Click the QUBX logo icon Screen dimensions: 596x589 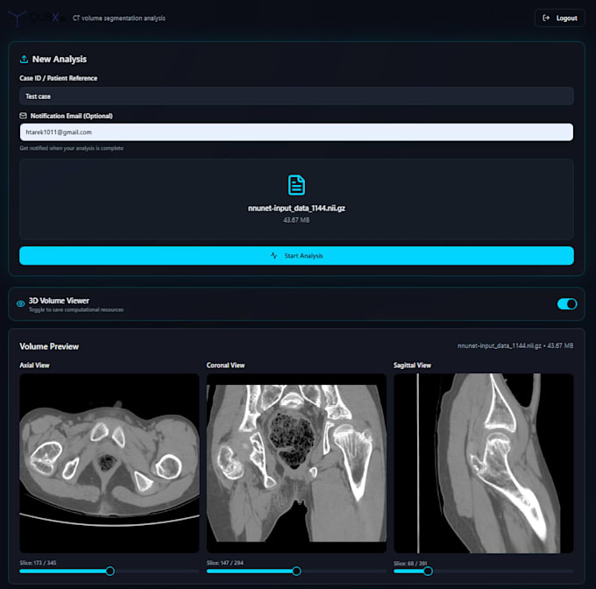click(x=17, y=18)
